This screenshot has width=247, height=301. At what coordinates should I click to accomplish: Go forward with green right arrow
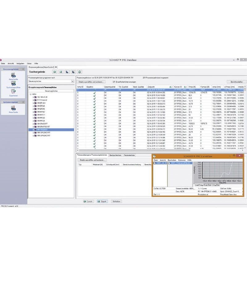click(x=61, y=72)
